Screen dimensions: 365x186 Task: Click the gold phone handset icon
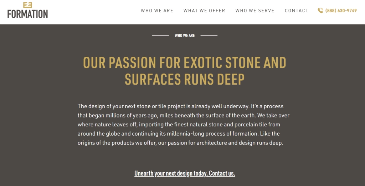320,11
